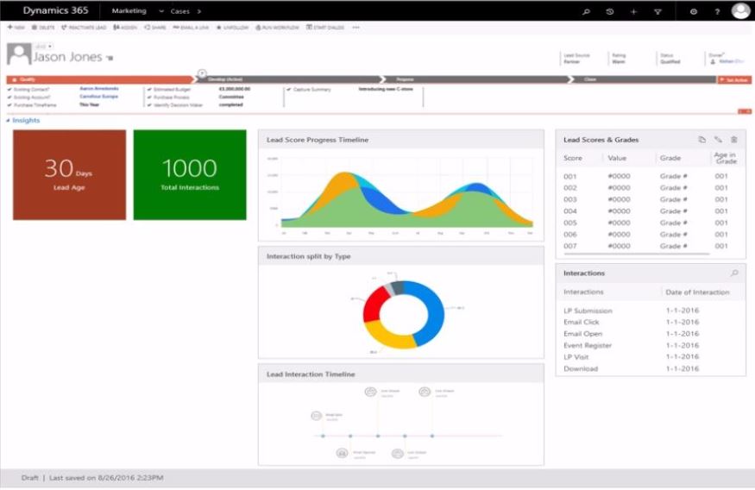This screenshot has width=755, height=490.
Task: Collapse the Insights section
Action: [9, 121]
